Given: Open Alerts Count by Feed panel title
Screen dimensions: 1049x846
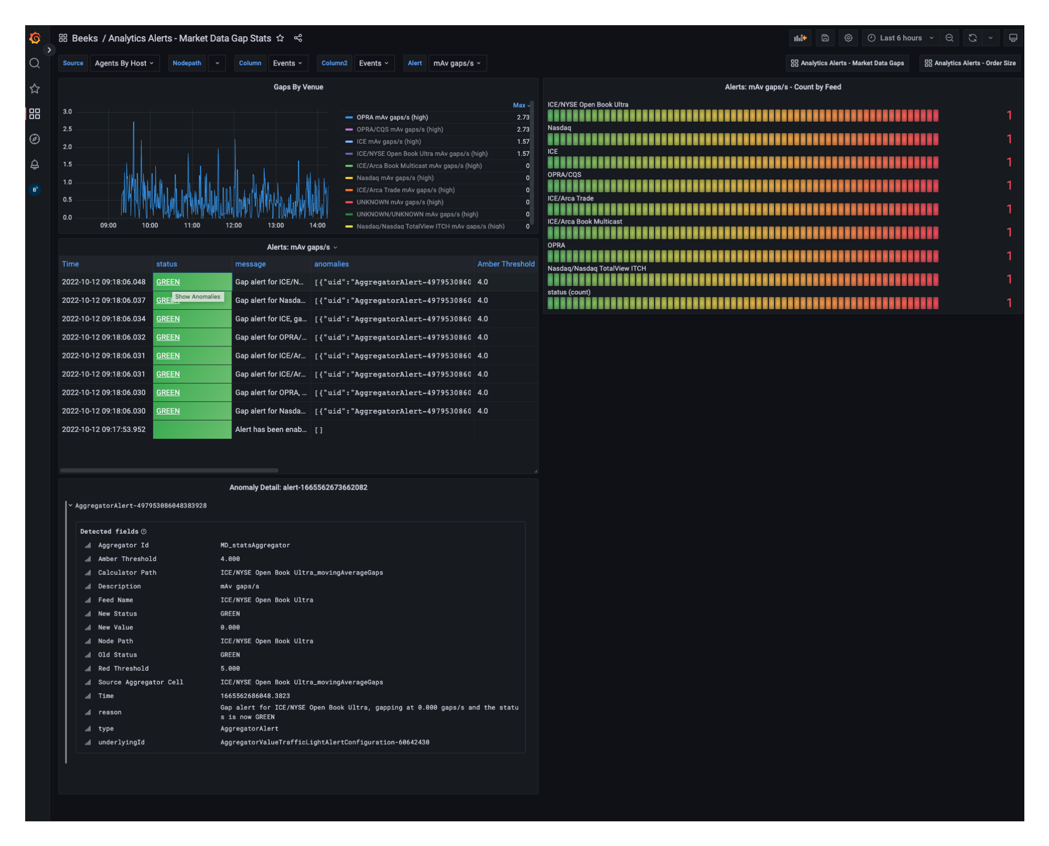Looking at the screenshot, I should click(783, 87).
